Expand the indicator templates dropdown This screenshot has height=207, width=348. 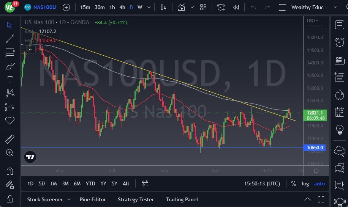pyautogui.click(x=192, y=7)
